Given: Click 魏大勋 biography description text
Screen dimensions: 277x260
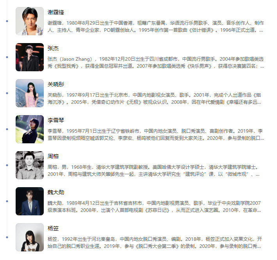Looking at the screenshot, I should click(154, 206).
